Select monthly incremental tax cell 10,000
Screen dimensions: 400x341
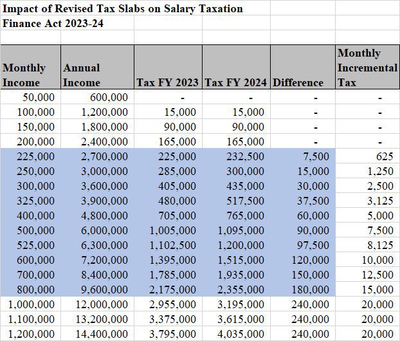[x=368, y=259]
